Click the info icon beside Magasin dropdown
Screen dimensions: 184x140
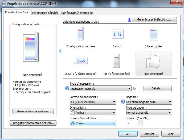point(123,102)
